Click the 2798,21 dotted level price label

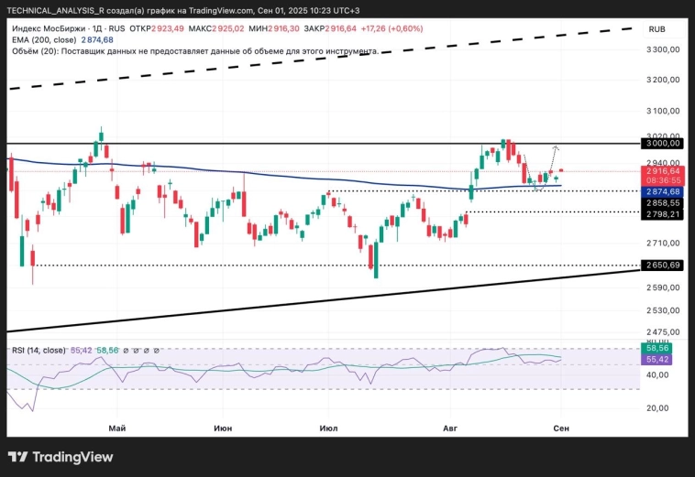click(662, 214)
